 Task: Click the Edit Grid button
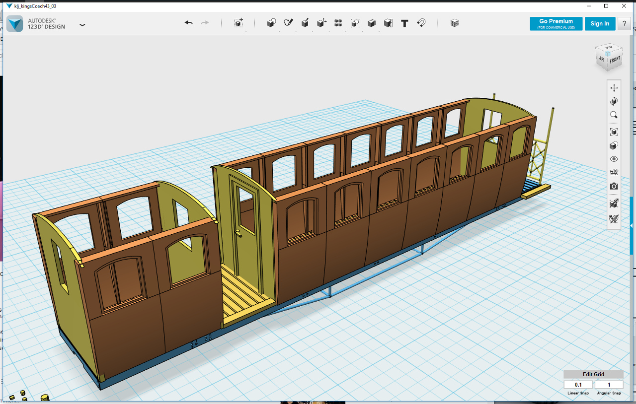click(x=593, y=374)
